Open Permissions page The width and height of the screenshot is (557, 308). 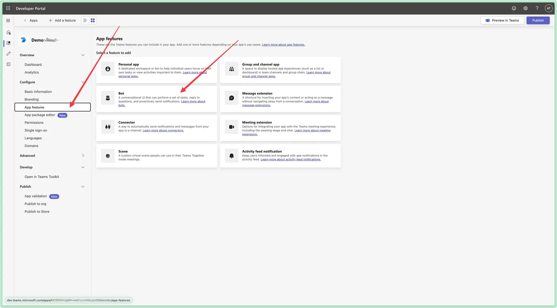[x=34, y=123]
